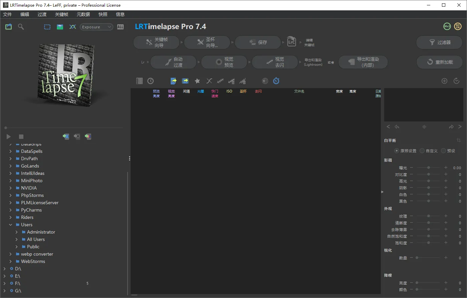The image size is (467, 298).
Task: Click the ALL icon next to Exposure
Action: (x=121, y=27)
